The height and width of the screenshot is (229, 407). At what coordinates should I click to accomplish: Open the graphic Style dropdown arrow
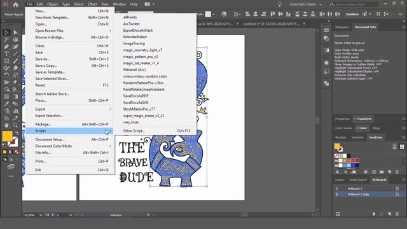214,14
